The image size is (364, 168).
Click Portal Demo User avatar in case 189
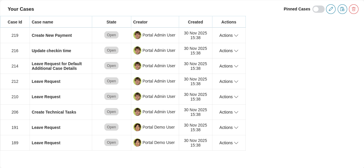coord(137,143)
